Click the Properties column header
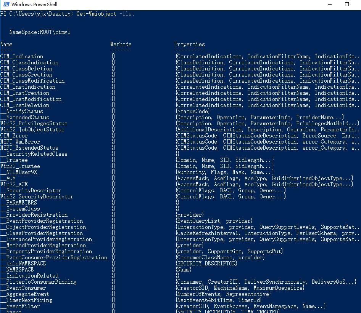The width and height of the screenshot is (361, 313). (189, 44)
